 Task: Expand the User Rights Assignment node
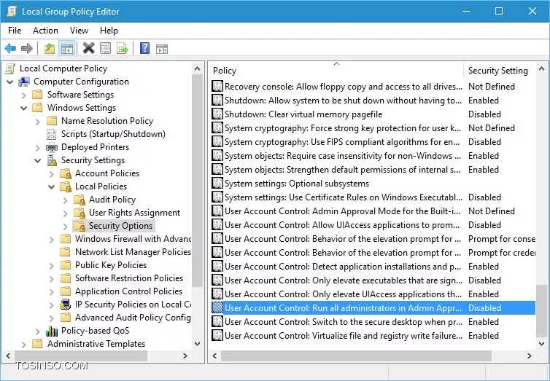point(66,213)
